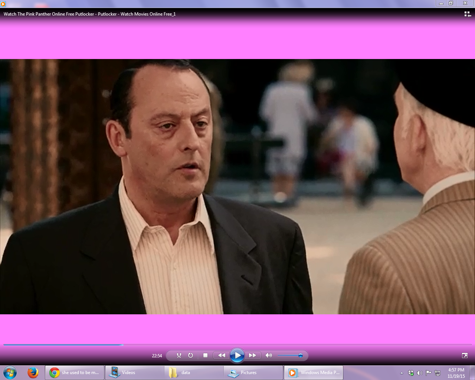Show hidden system tray icons

[x=402, y=373]
